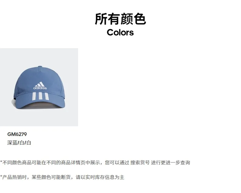241x193 pixels.
Task: Click the gray background above the cap
Action: [39, 57]
